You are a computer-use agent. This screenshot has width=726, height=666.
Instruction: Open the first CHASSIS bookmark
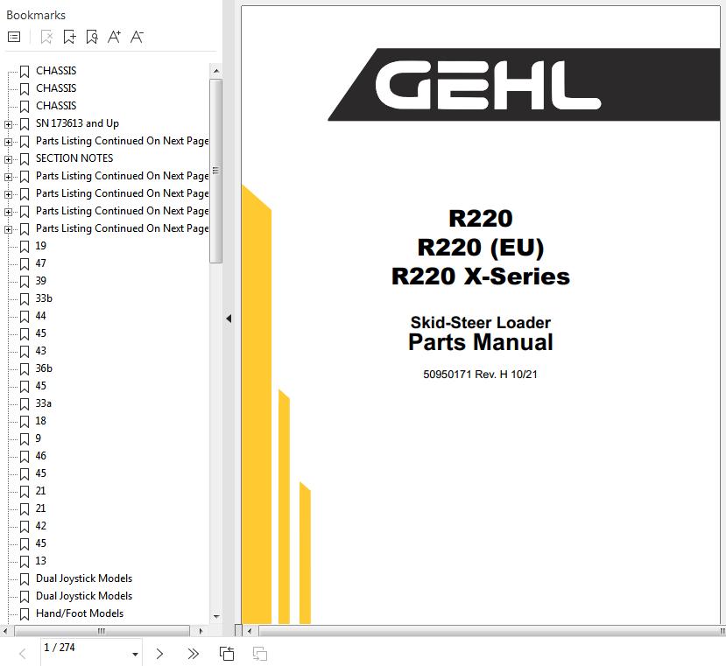click(56, 71)
